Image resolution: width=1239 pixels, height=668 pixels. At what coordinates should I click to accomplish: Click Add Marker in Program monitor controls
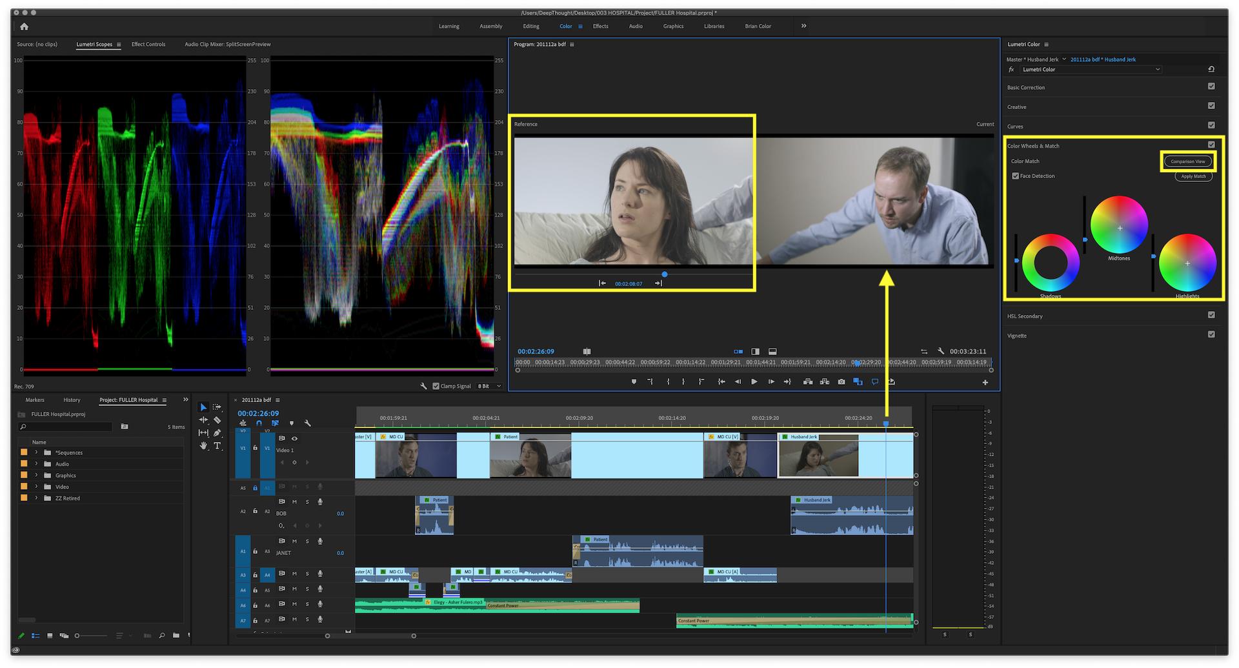[x=634, y=381]
